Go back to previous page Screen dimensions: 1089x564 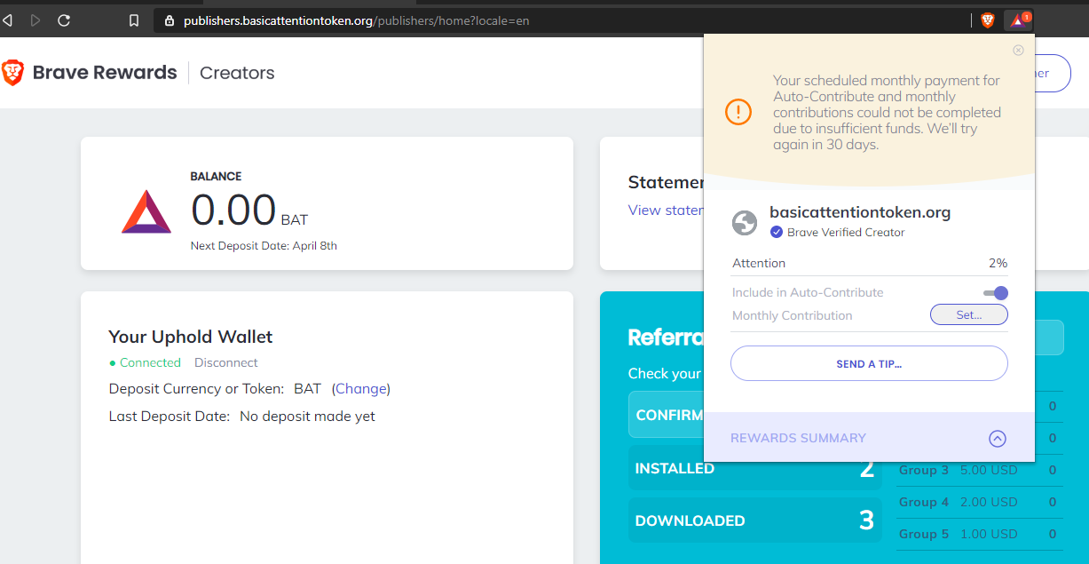tap(8, 20)
